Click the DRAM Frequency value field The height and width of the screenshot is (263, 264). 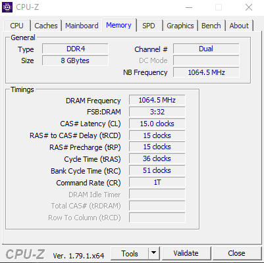pos(157,100)
